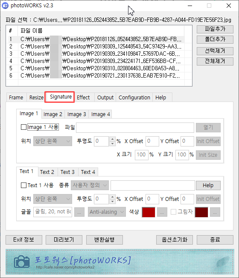Select file row 2 P20190309_125448543

pyautogui.click(x=96, y=46)
